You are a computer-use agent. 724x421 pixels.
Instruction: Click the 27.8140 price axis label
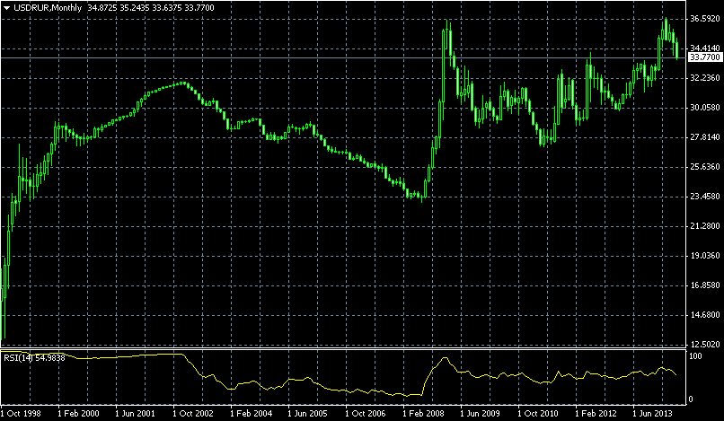[x=704, y=137]
